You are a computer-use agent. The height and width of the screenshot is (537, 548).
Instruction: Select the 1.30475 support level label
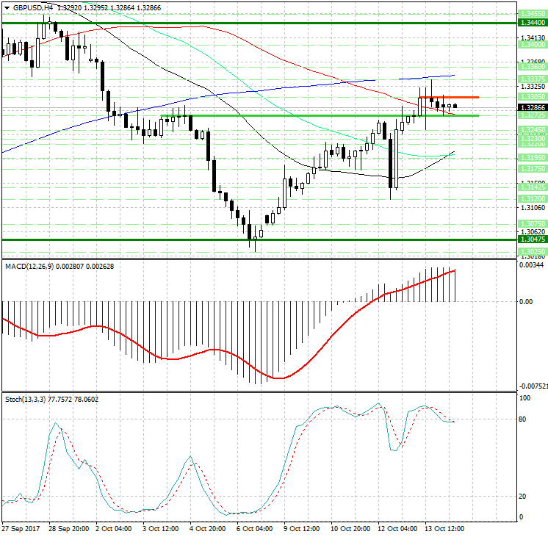(533, 239)
